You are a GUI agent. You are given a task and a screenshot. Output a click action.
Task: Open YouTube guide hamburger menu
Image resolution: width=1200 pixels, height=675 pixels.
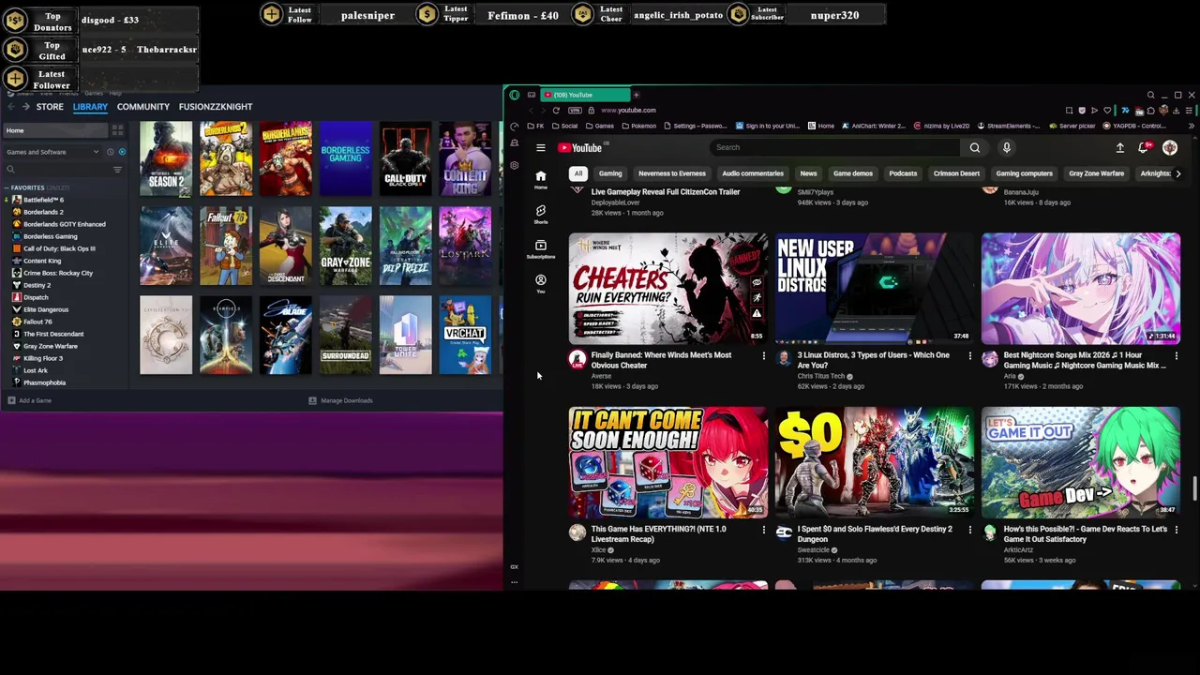(x=540, y=148)
